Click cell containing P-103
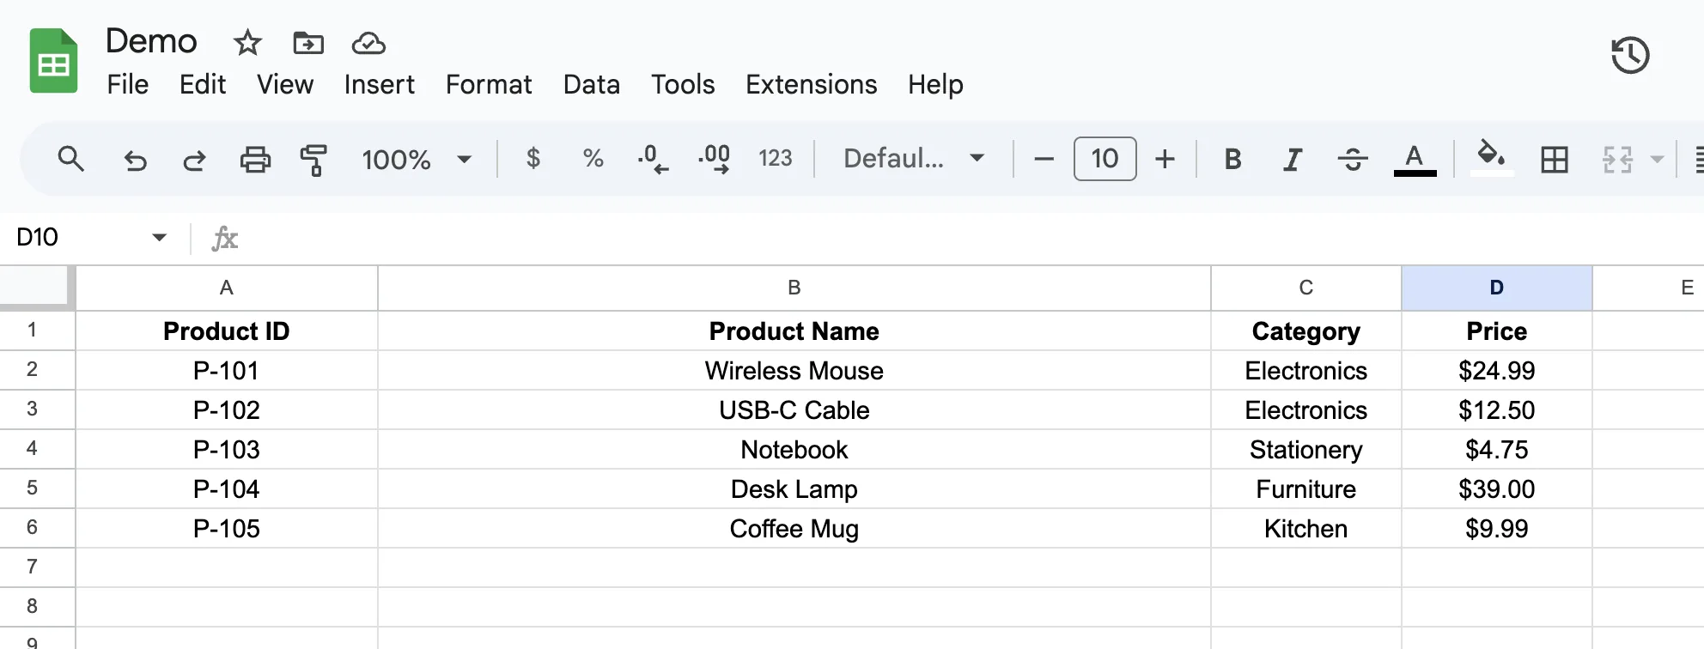 click(227, 450)
